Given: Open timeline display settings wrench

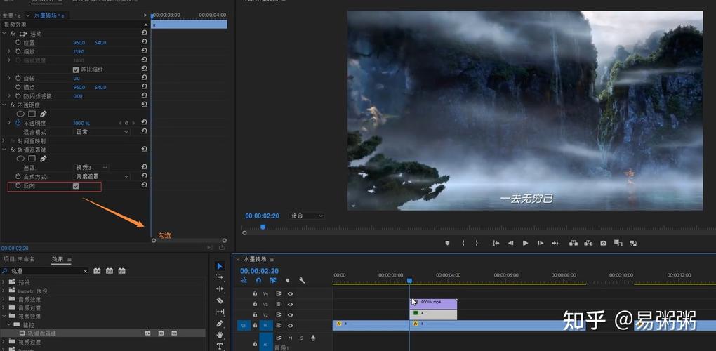Looking at the screenshot, I should (302, 280).
